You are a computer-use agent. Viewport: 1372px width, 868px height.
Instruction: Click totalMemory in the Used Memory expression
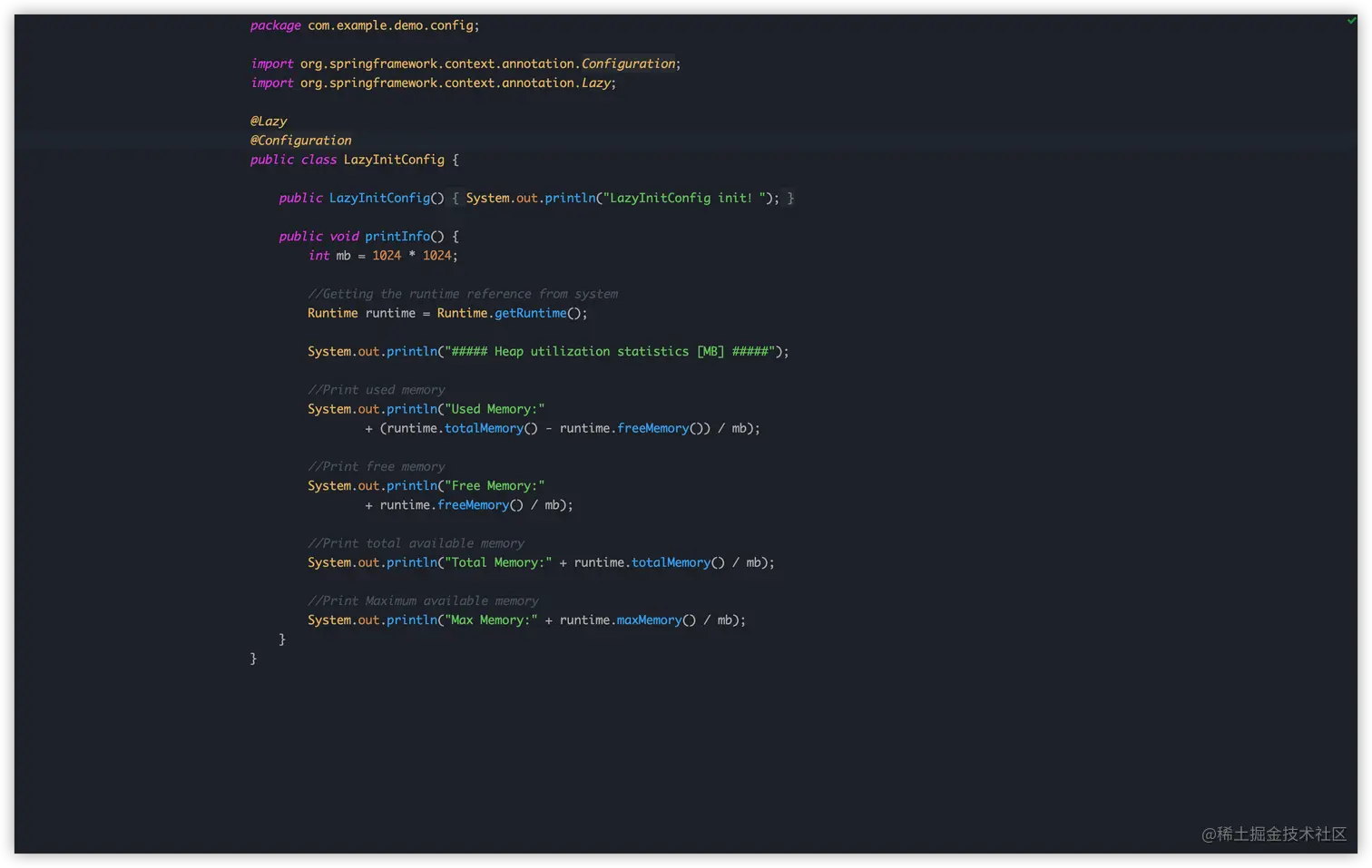[484, 428]
